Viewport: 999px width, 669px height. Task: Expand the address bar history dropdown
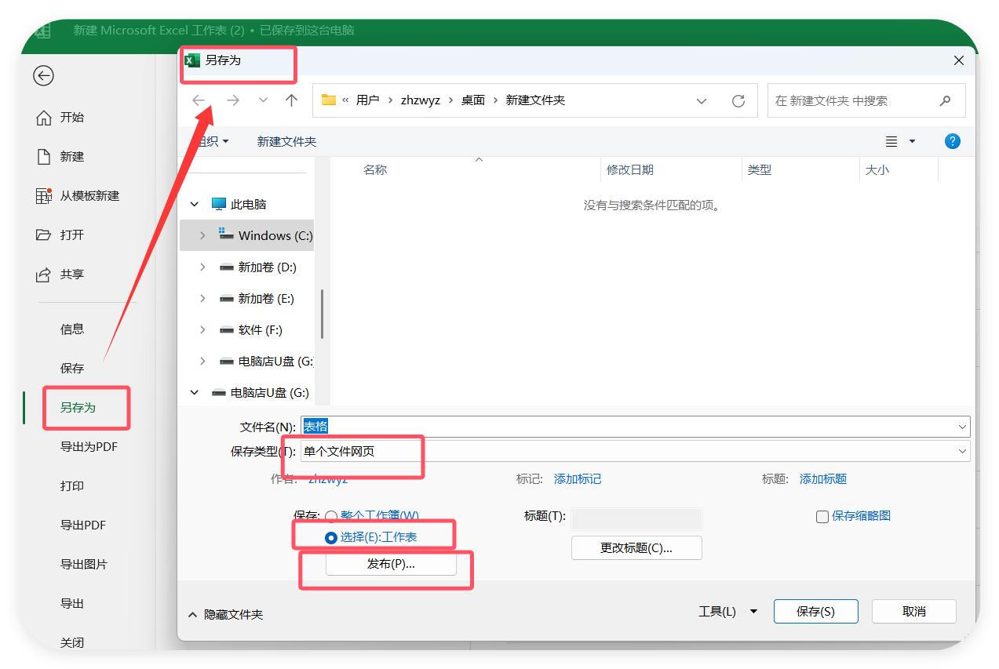pyautogui.click(x=702, y=100)
